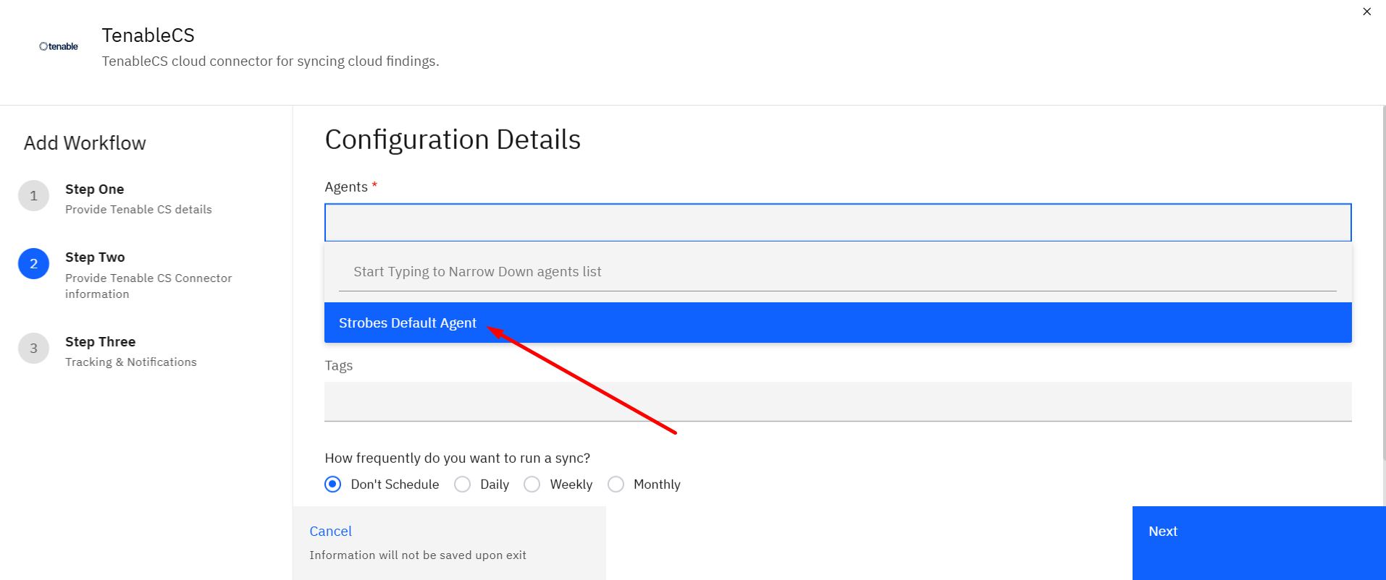Click the step 2 number circle
The image size is (1386, 580).
coord(33,264)
